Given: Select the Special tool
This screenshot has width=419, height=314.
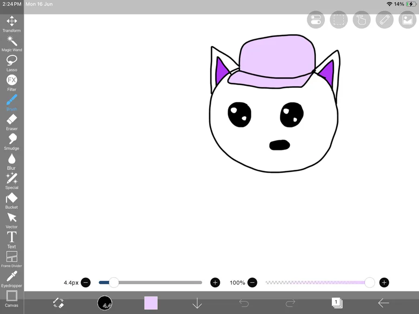Looking at the screenshot, I should pyautogui.click(x=12, y=181).
